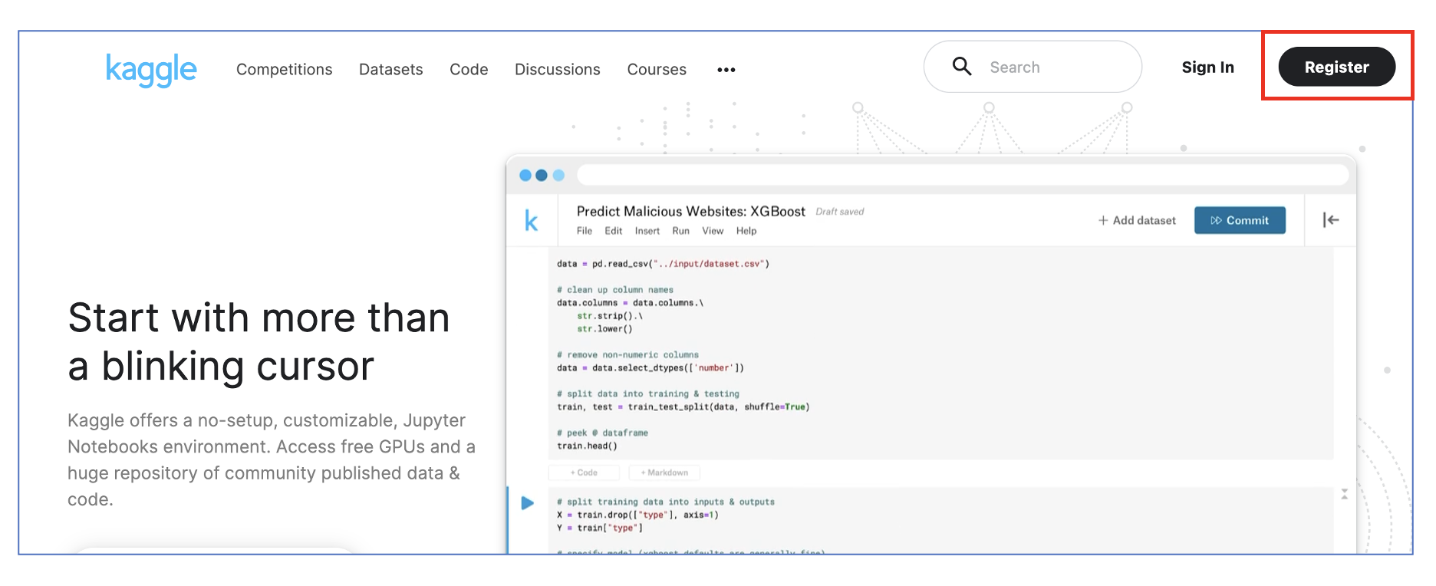Screen dimensions: 1436x586
Task: Open the notebook File menu
Action: pyautogui.click(x=585, y=231)
